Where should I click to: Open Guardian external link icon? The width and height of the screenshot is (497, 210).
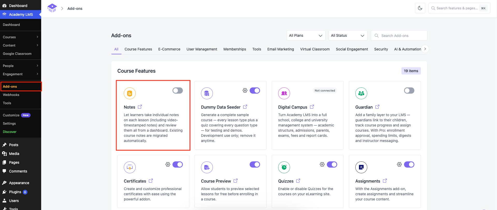click(377, 107)
